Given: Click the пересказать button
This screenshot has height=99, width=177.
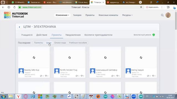Looking at the screenshot, I should pos(152,7).
